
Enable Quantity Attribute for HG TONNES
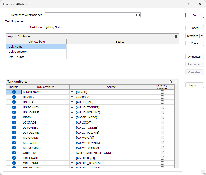(x=162, y=107)
